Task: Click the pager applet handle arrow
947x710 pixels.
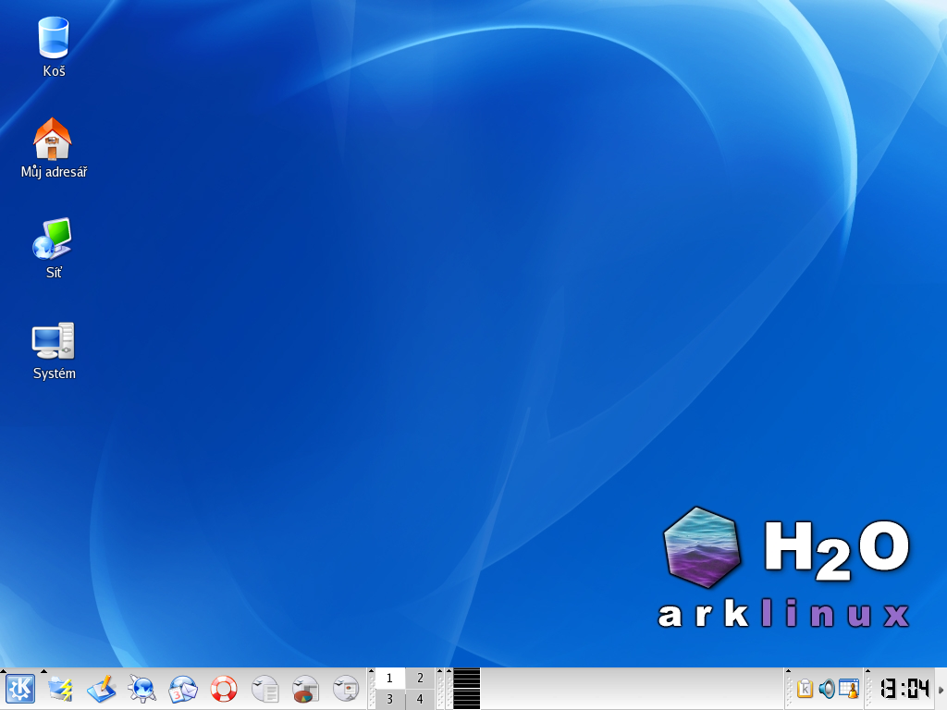Action: pyautogui.click(x=371, y=671)
